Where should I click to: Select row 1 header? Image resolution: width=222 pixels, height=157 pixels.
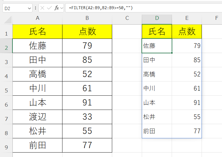point(6,32)
